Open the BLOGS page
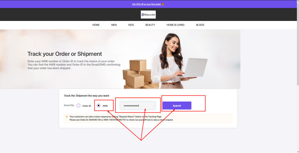Image resolution: width=299 pixels, height=153 pixels. (200, 25)
